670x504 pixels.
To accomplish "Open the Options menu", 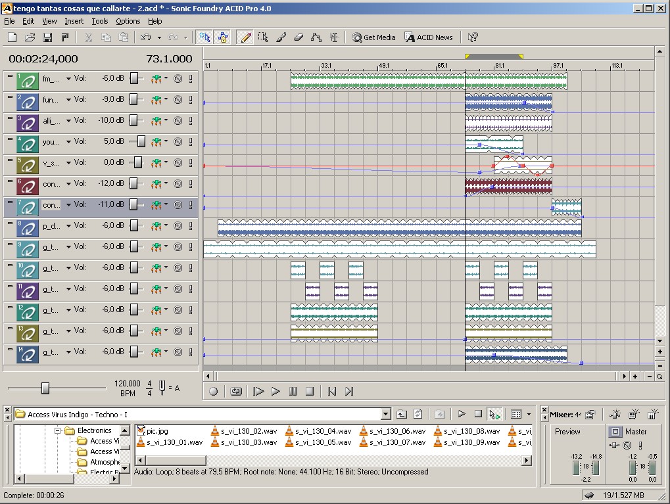I will (x=128, y=21).
